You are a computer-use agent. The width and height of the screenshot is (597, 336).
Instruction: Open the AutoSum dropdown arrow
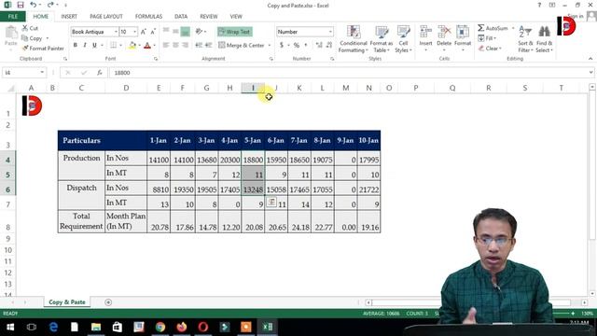513,28
